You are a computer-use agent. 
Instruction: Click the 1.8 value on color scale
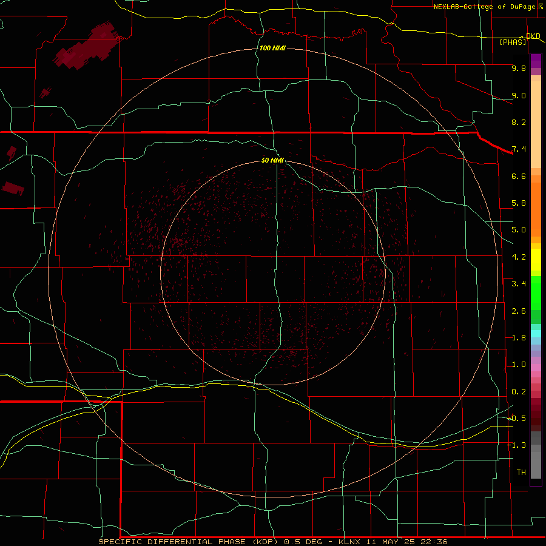pyautogui.click(x=519, y=338)
